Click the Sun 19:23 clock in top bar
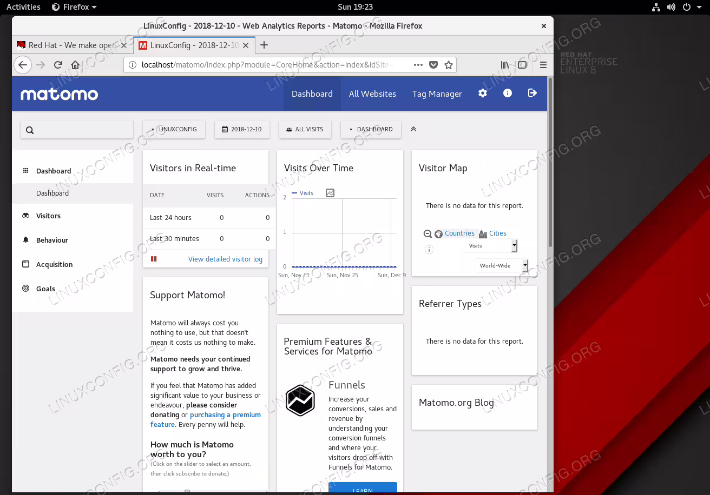Viewport: 710px width, 495px height. click(x=355, y=7)
